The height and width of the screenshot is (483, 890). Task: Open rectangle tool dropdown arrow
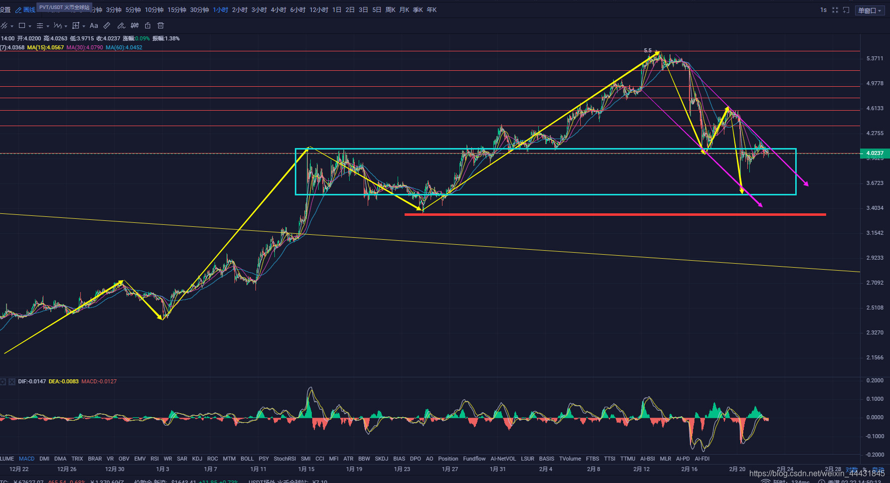(x=30, y=26)
